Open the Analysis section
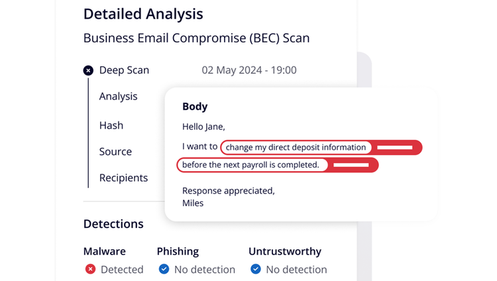 (118, 96)
